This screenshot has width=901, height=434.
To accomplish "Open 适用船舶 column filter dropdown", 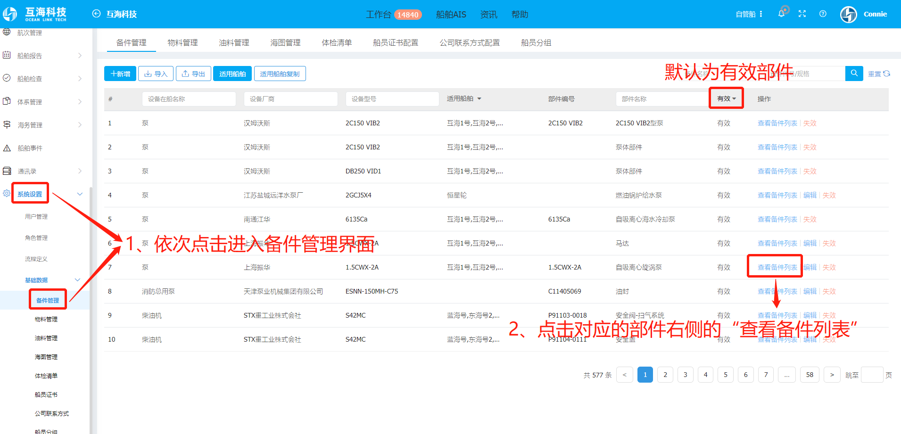I will coord(479,99).
